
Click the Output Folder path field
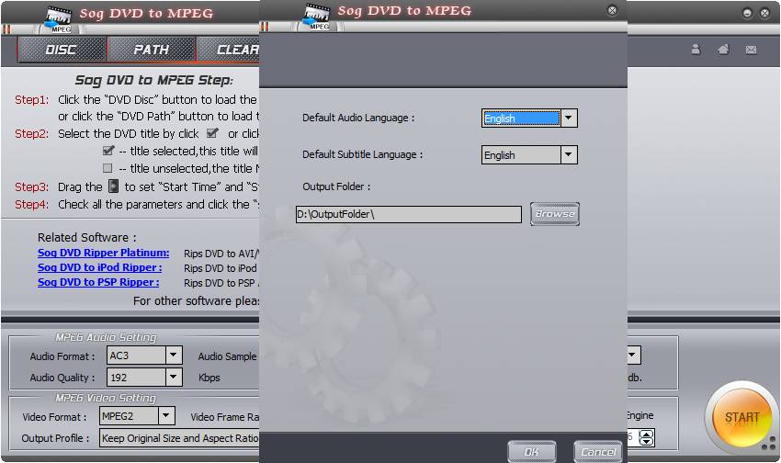[x=409, y=214]
